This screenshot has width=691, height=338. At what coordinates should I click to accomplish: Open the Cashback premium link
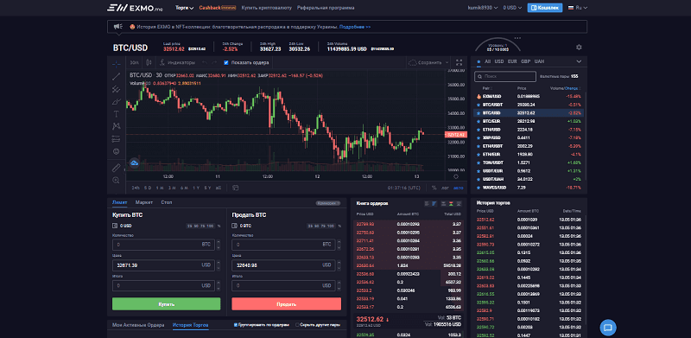click(x=218, y=8)
